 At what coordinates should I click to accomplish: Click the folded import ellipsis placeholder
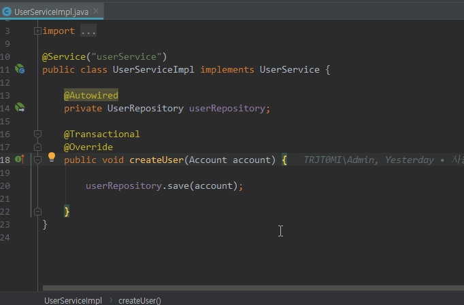[88, 31]
